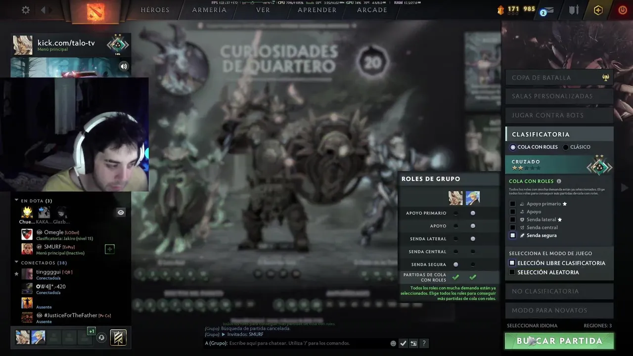Click the party chat input field
Screen dimensions: 633x356
tap(296, 343)
